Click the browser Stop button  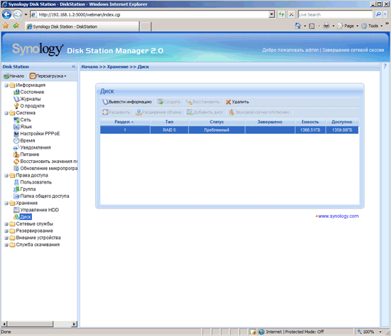click(291, 14)
